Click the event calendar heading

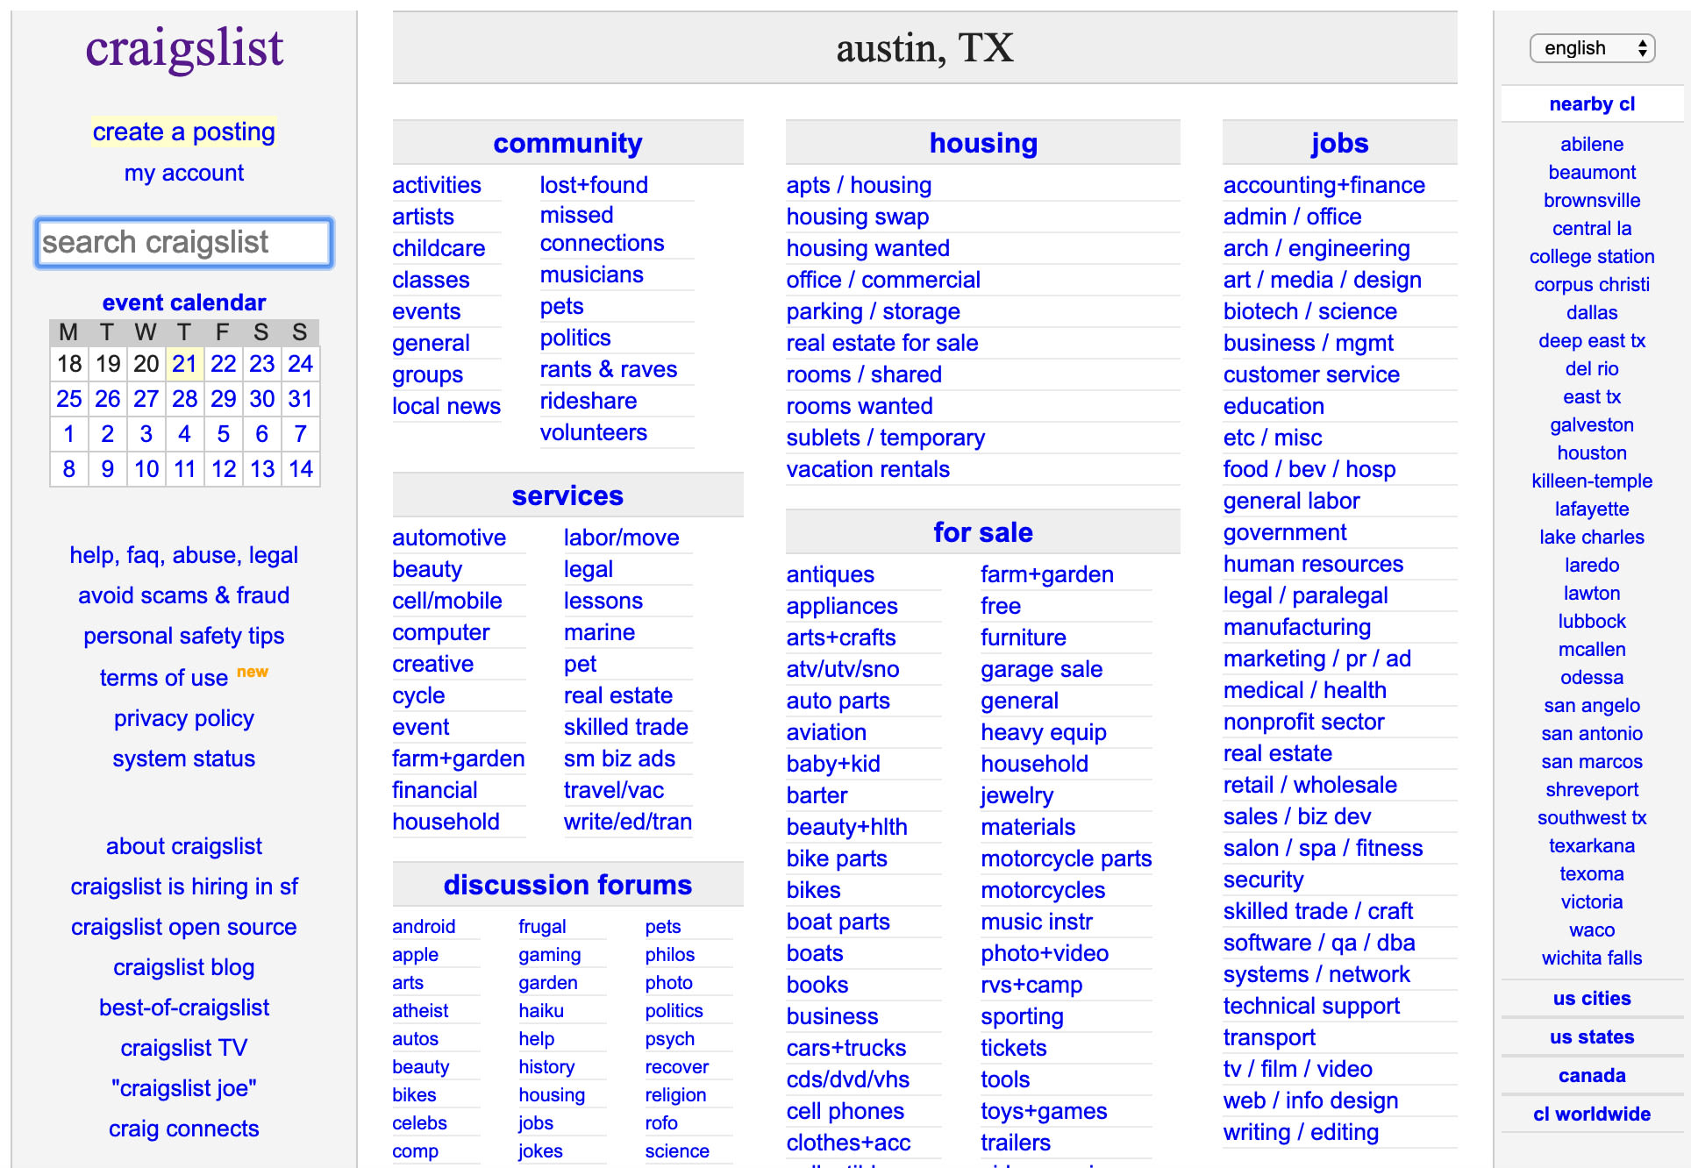click(183, 303)
